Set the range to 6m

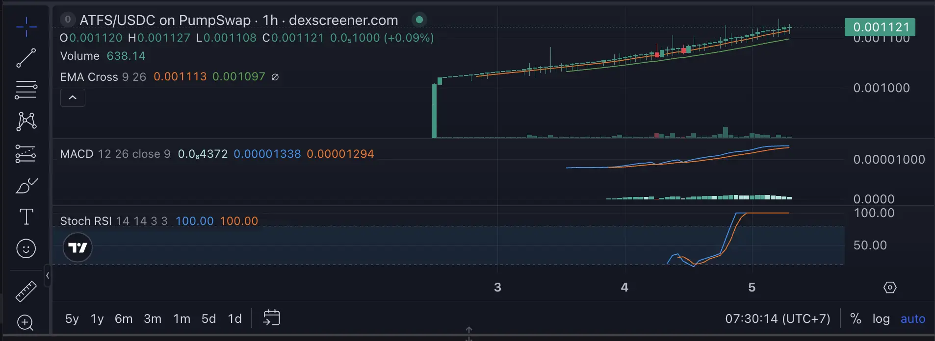tap(124, 318)
